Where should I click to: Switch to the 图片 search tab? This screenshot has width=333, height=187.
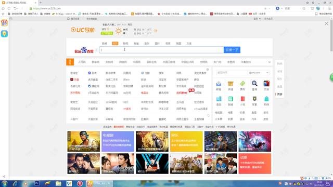point(157,44)
